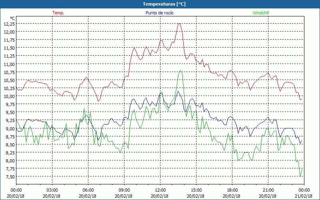Screen dimensions: 320x200
Task: Click the 06:00 time axis label
Action: 88,190
